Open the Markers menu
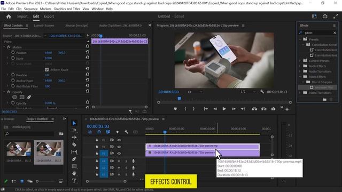The width and height of the screenshot is (342, 192). click(x=45, y=9)
